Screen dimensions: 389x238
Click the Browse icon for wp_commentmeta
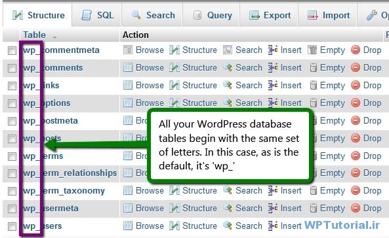tap(128, 50)
